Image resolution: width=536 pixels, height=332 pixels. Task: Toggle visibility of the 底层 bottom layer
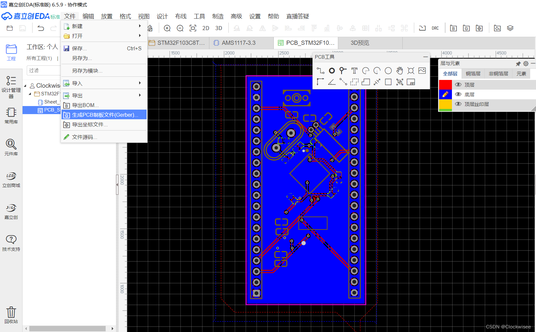pyautogui.click(x=458, y=94)
